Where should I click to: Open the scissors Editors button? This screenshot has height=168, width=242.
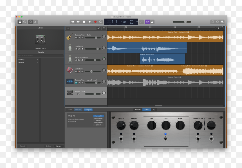(x=35, y=22)
